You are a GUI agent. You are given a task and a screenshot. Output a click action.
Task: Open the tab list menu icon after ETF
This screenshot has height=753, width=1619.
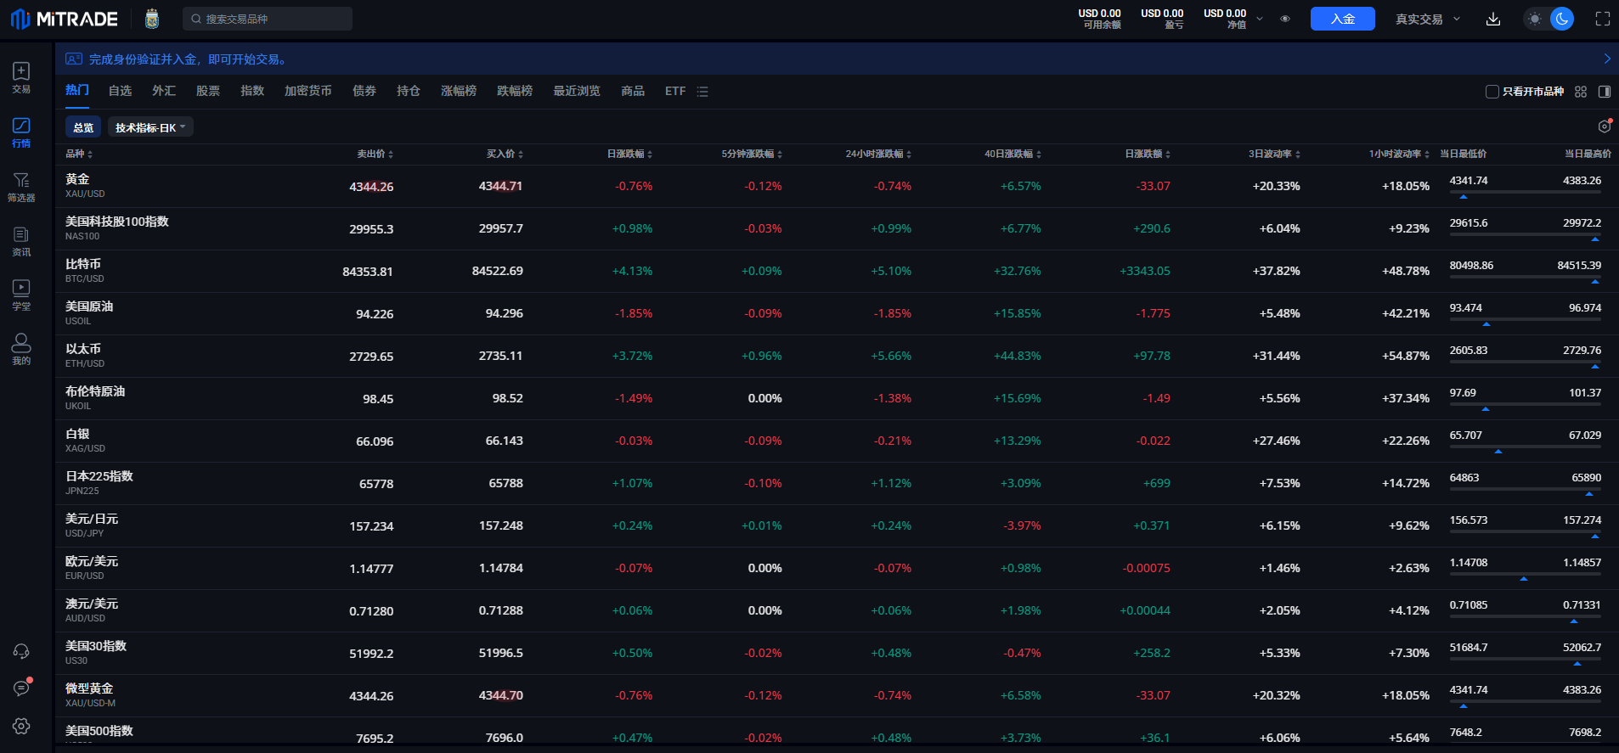click(702, 92)
